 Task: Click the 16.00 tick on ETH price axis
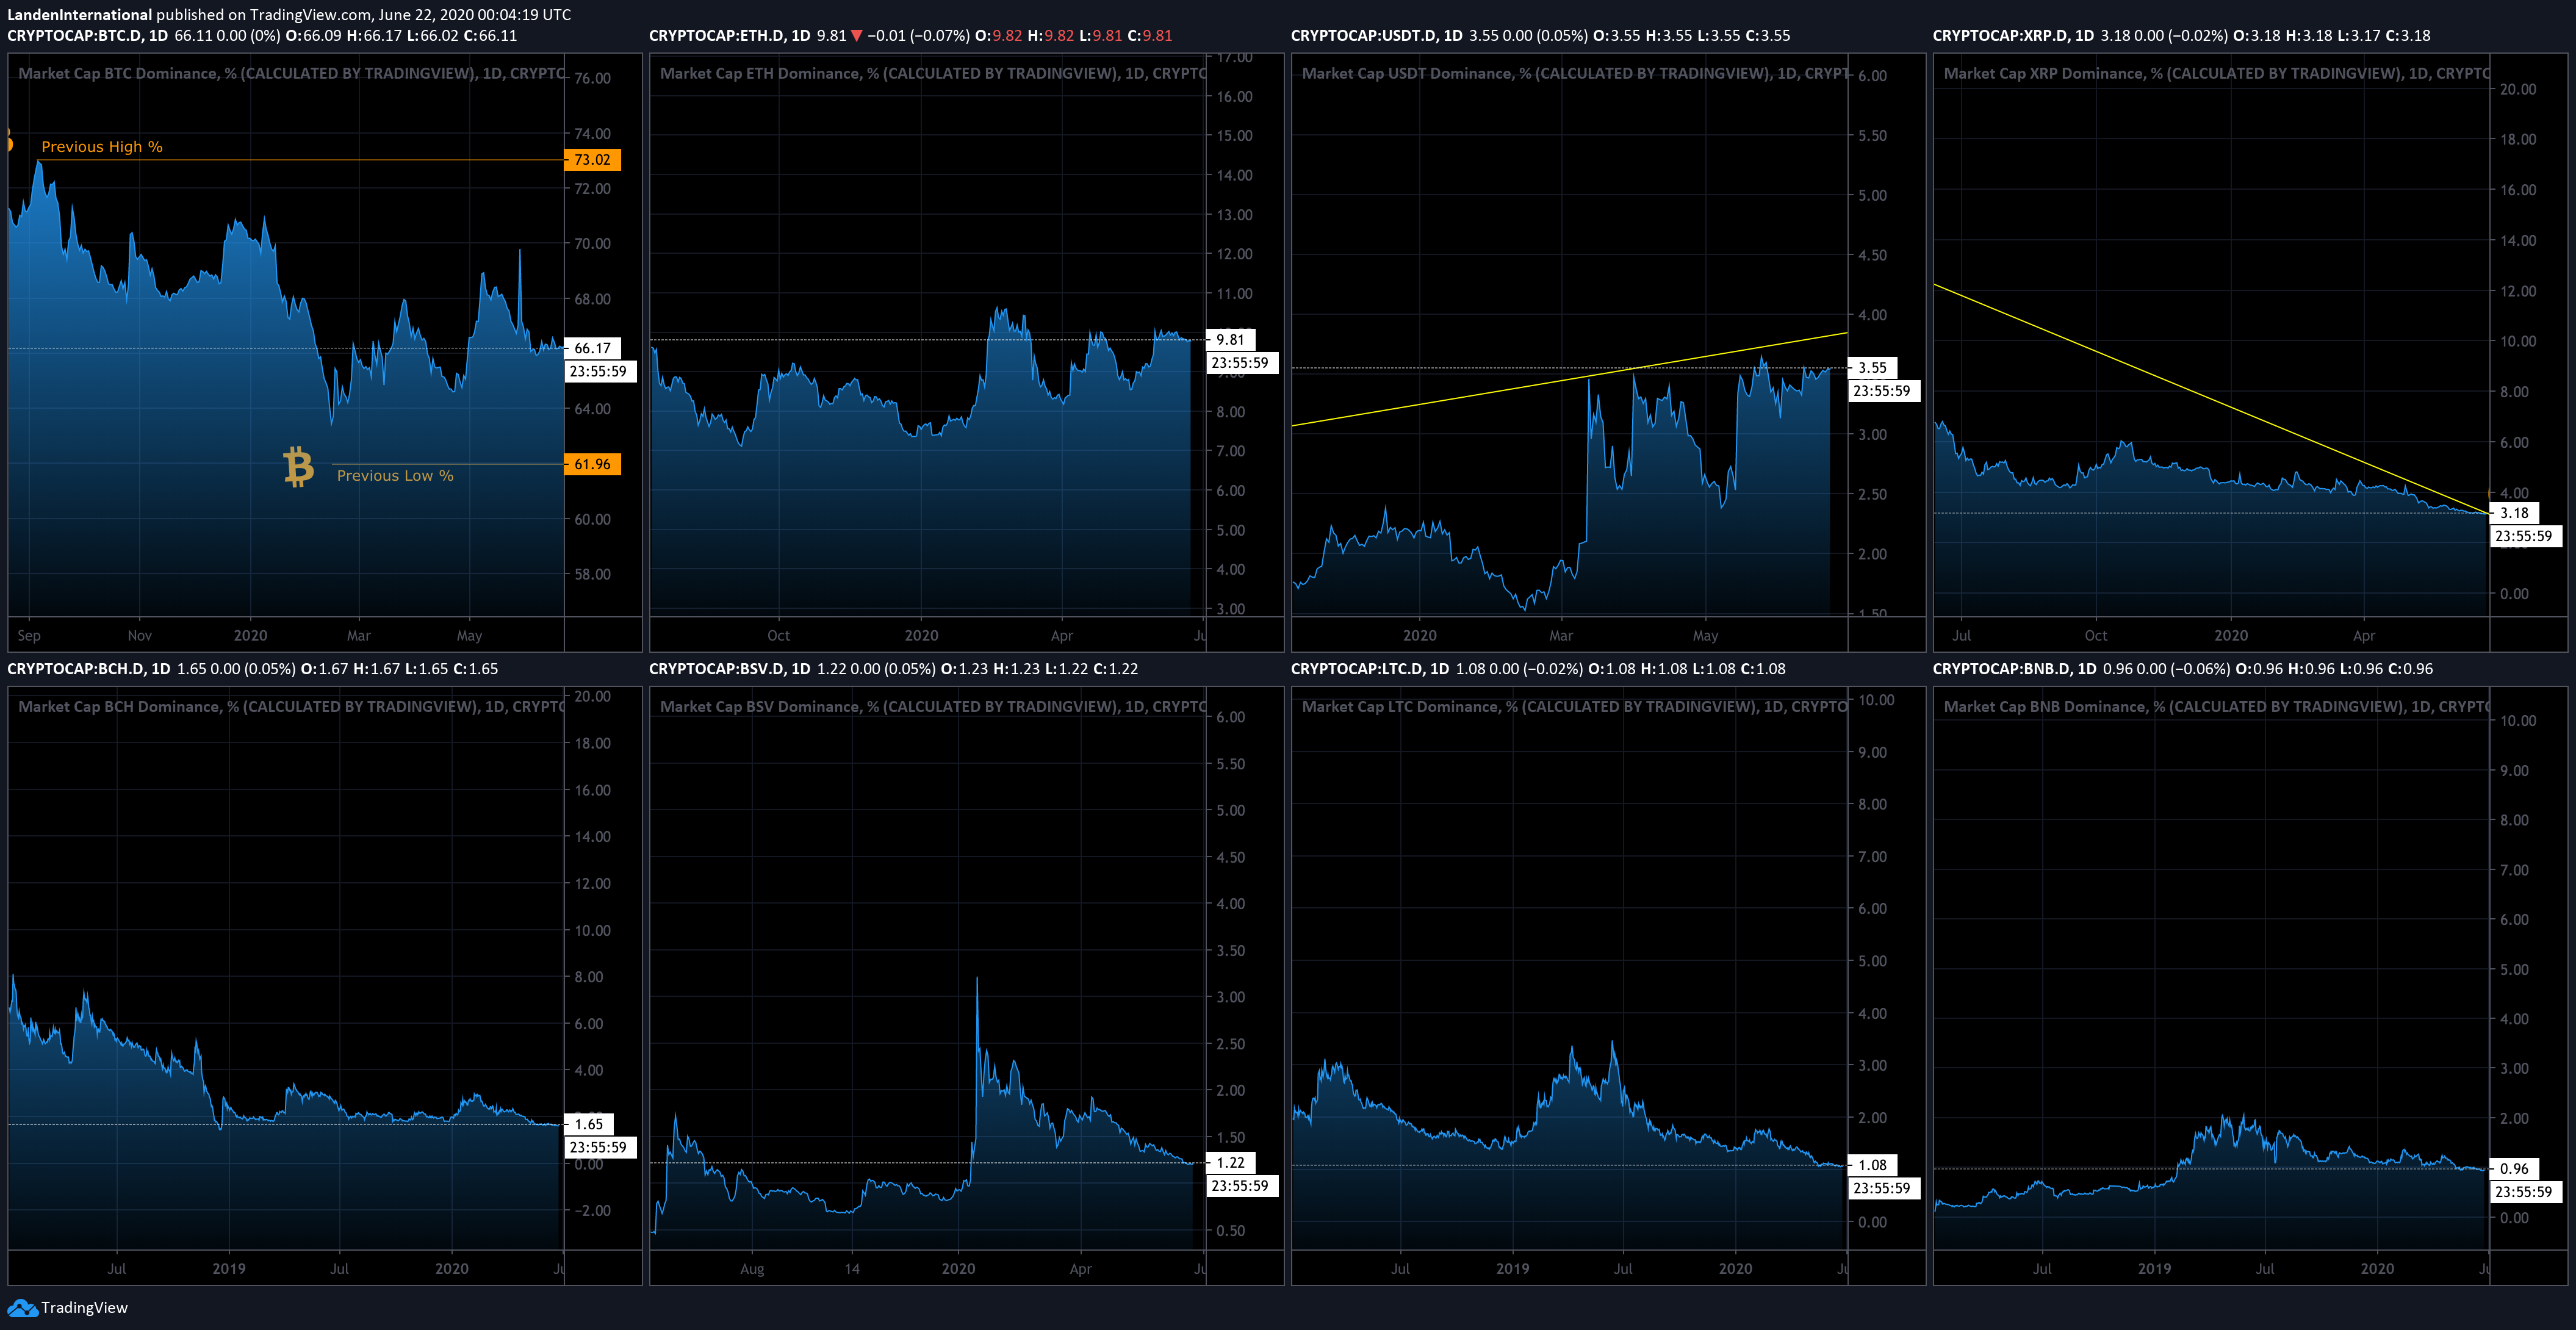[1235, 97]
